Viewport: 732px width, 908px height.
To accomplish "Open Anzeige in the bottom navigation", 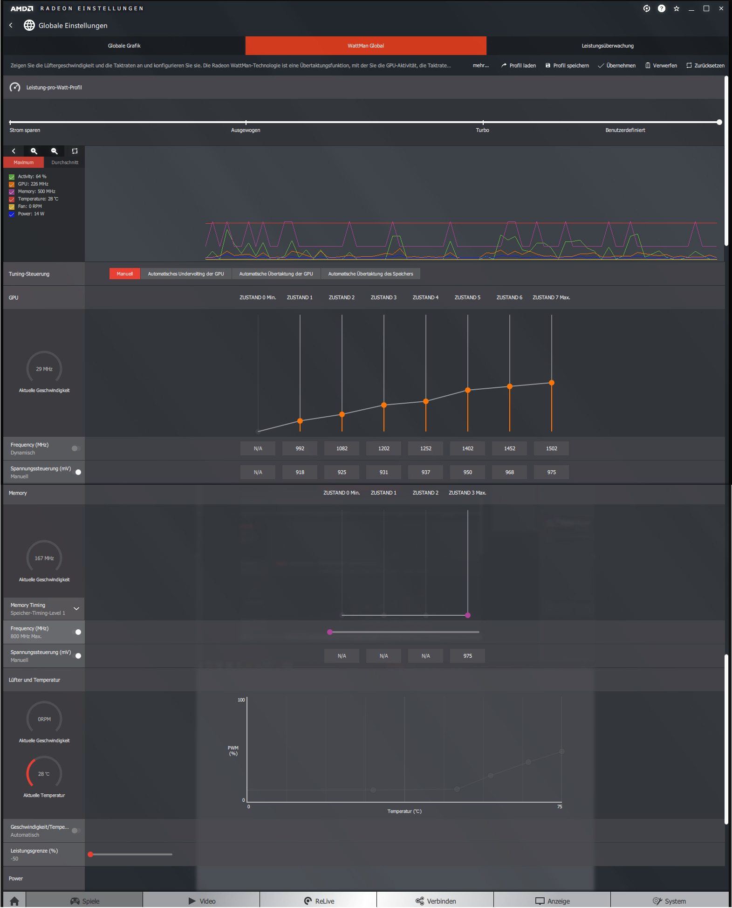I will coord(553,901).
